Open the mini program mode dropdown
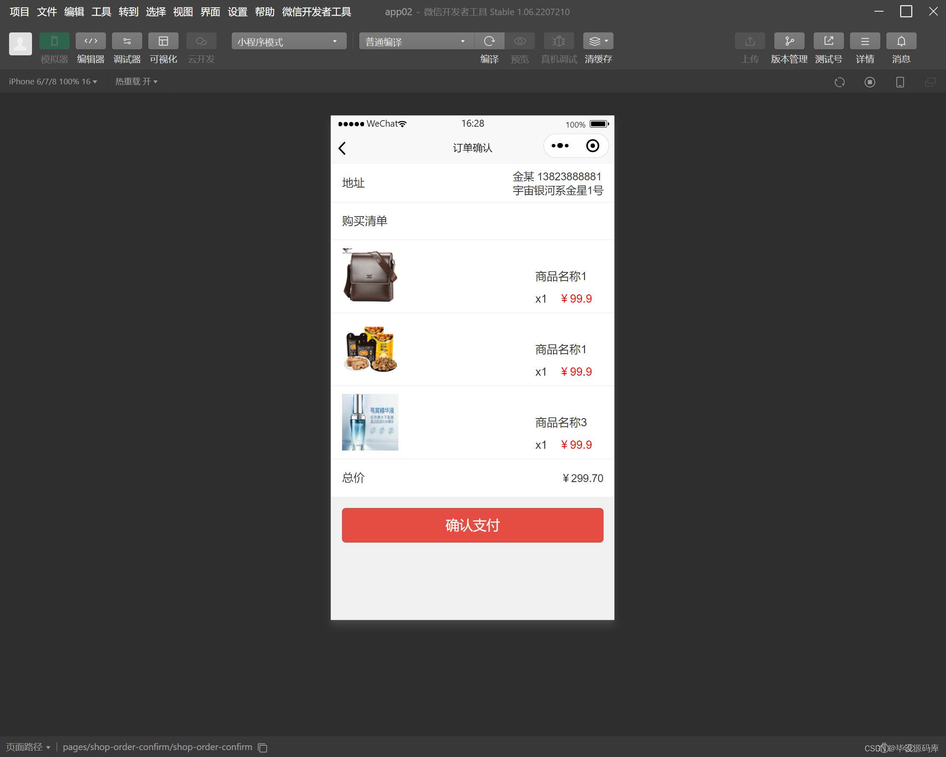Viewport: 946px width, 757px height. pyautogui.click(x=289, y=41)
